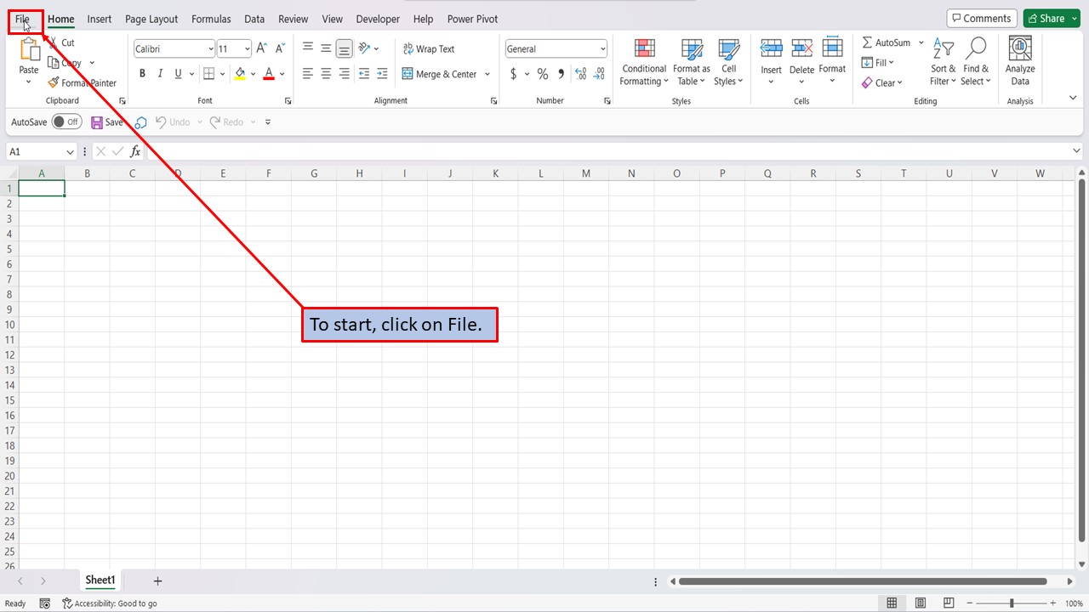
Task: Open the Power Pivot tab
Action: pyautogui.click(x=471, y=19)
